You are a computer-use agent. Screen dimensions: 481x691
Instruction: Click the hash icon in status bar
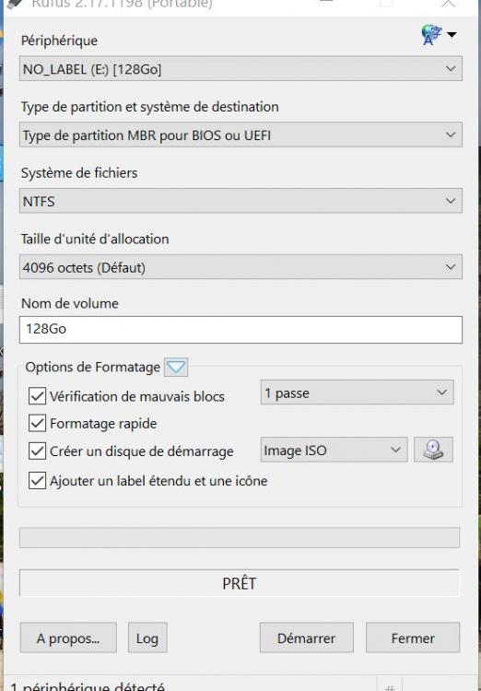click(x=390, y=686)
